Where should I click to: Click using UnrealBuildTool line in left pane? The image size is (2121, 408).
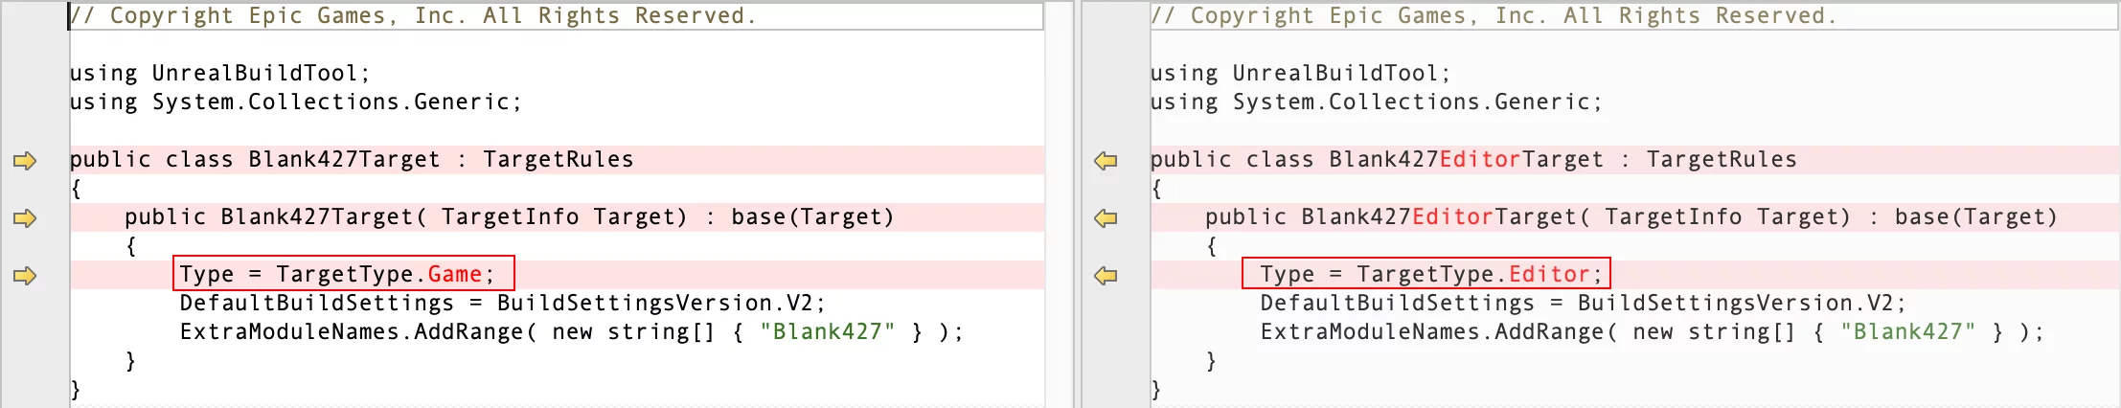219,74
